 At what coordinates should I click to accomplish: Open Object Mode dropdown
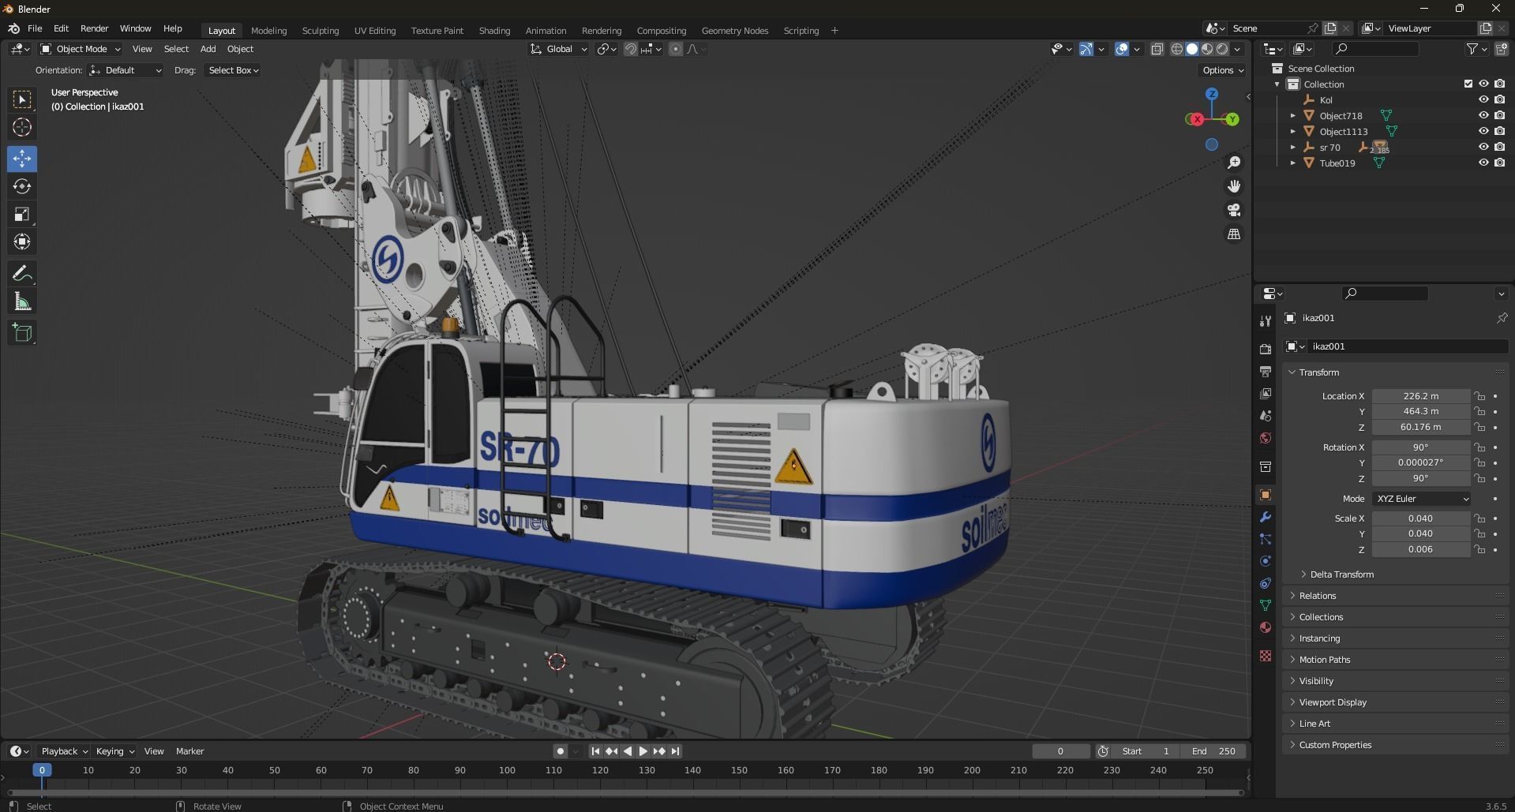point(81,49)
